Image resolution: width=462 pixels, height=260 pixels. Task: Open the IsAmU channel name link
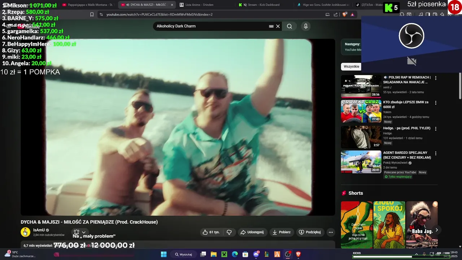click(x=39, y=230)
